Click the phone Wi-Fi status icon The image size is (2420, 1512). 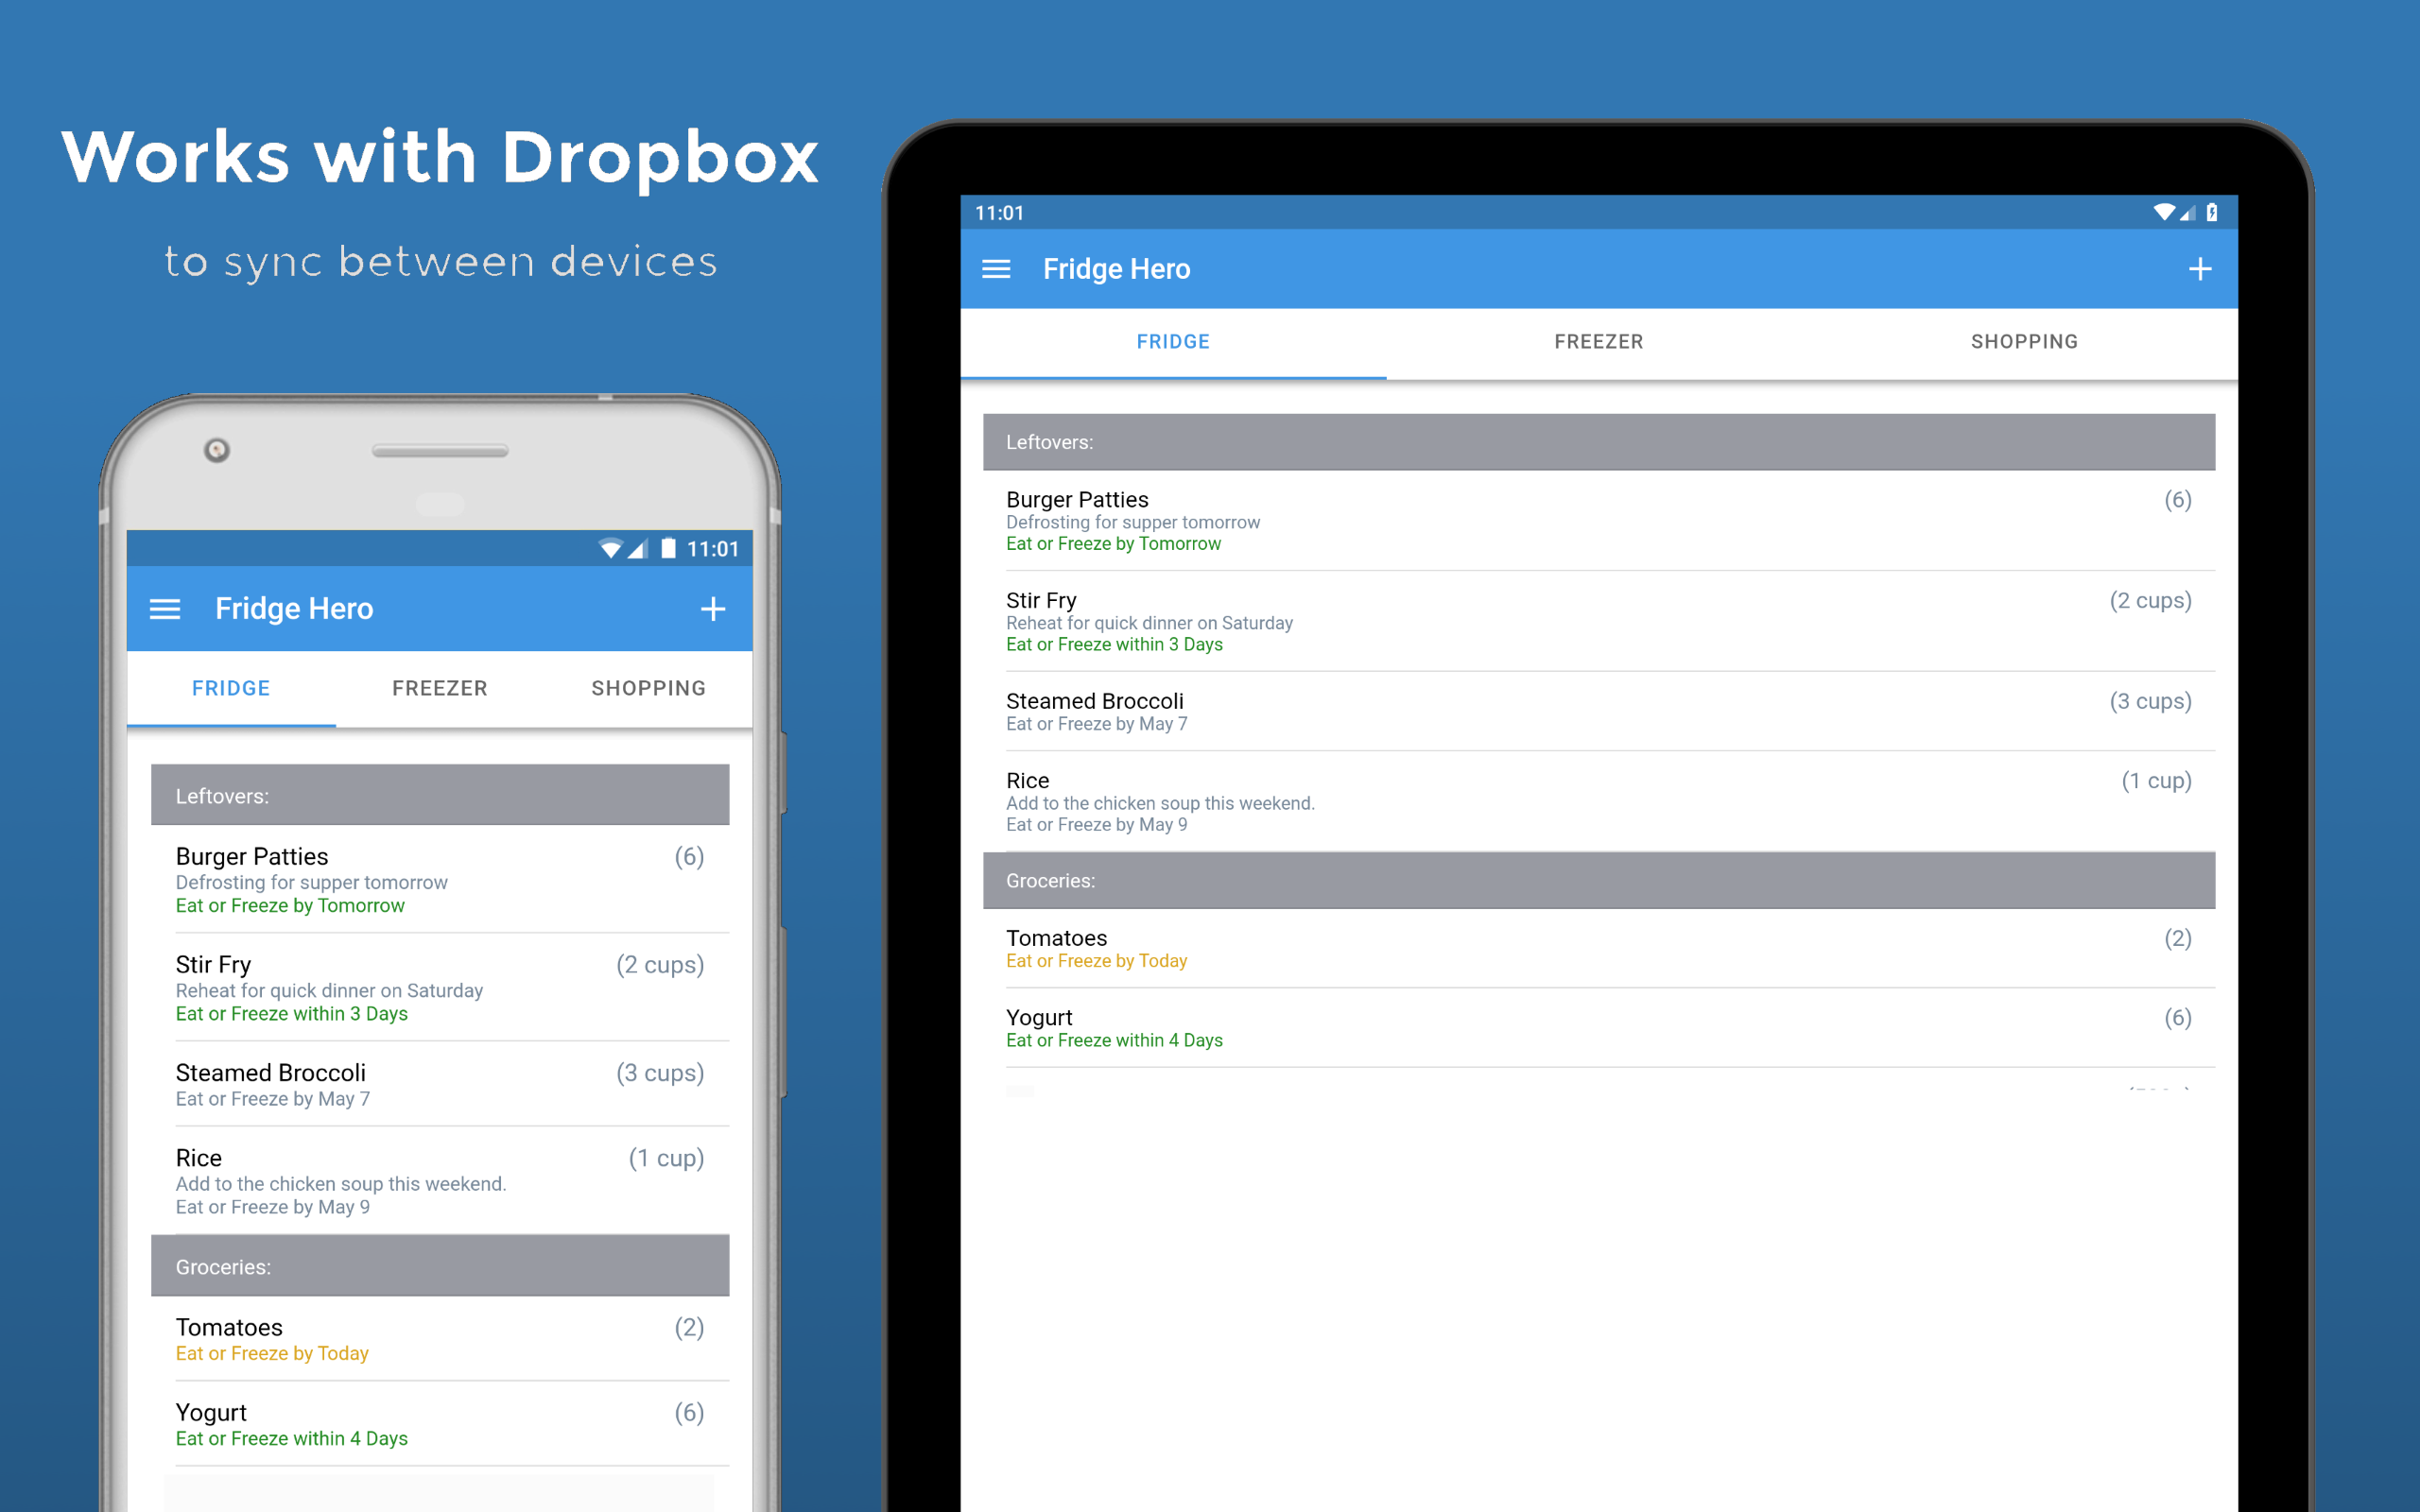coord(610,548)
